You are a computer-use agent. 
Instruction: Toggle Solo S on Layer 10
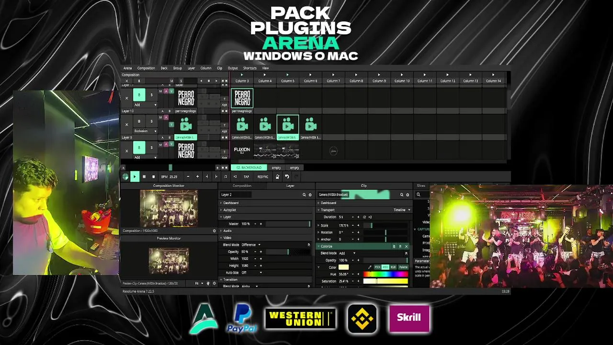pyautogui.click(x=151, y=122)
